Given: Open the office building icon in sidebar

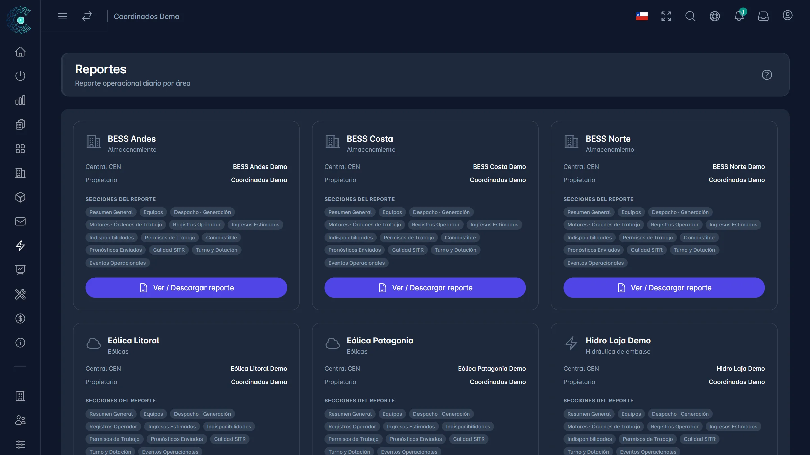Looking at the screenshot, I should pyautogui.click(x=20, y=173).
